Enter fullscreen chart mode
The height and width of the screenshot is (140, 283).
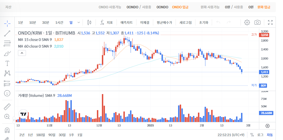click(270, 22)
